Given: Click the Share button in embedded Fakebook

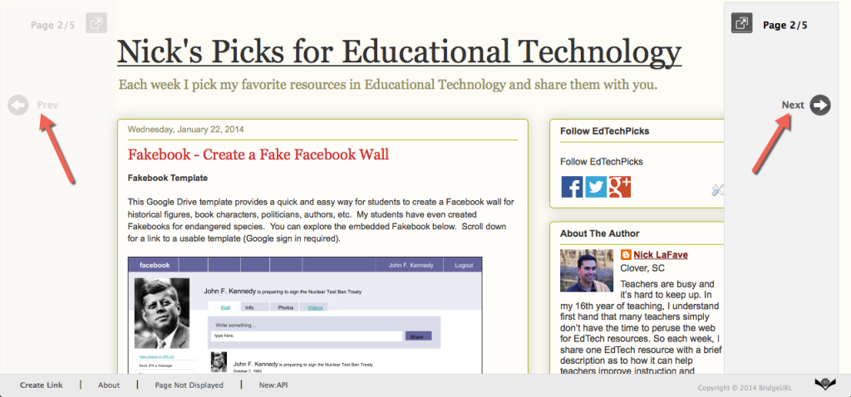Looking at the screenshot, I should pyautogui.click(x=419, y=336).
